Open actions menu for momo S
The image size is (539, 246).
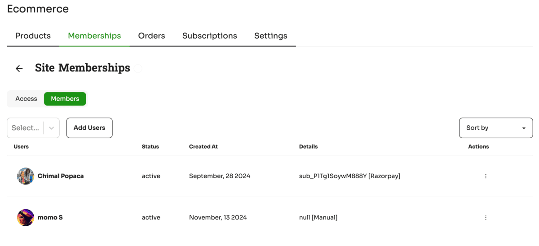pos(486,217)
